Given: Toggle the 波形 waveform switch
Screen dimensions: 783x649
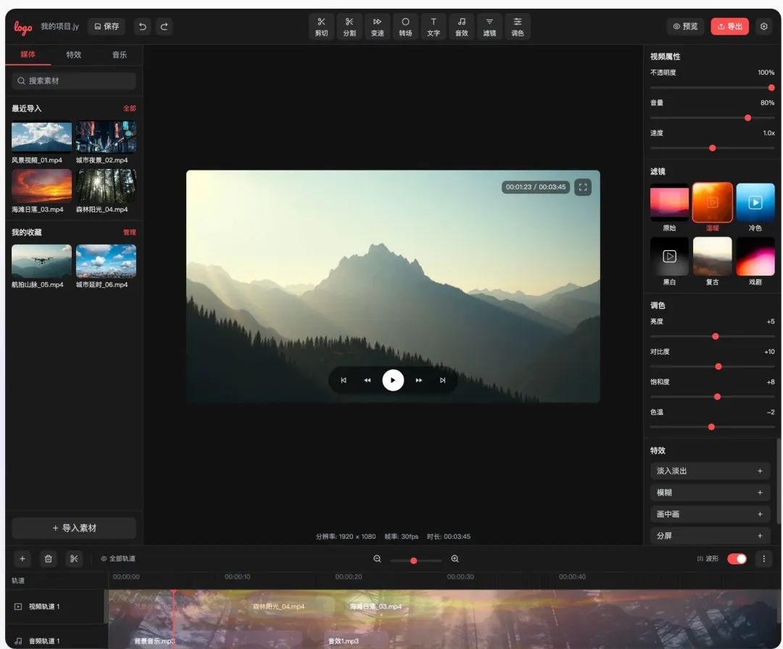Looking at the screenshot, I should (737, 558).
